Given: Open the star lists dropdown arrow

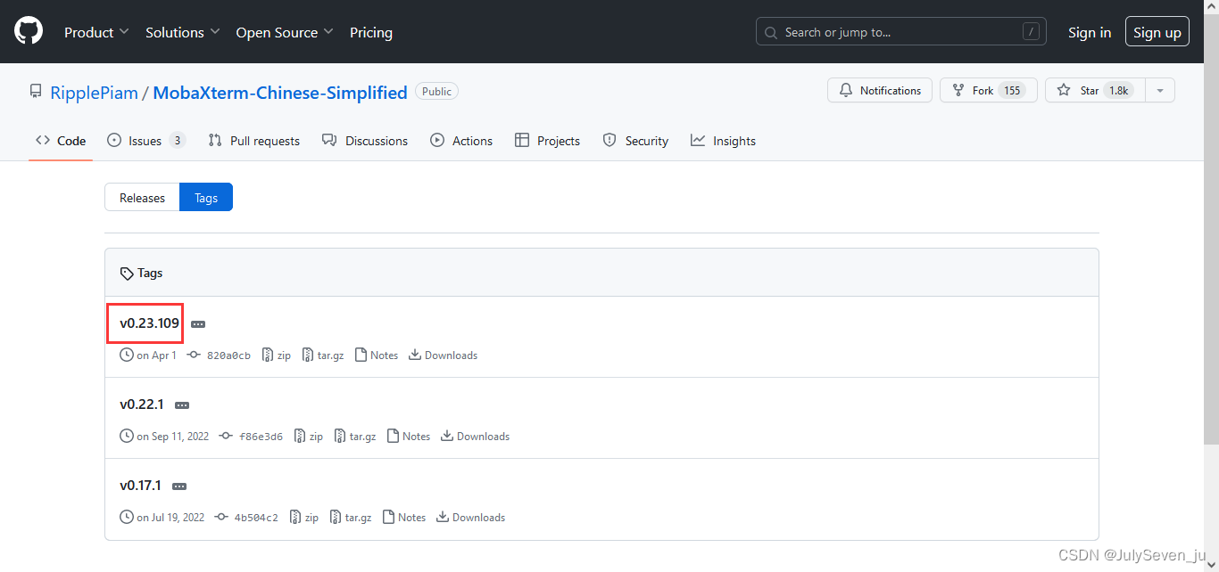Looking at the screenshot, I should [1160, 90].
